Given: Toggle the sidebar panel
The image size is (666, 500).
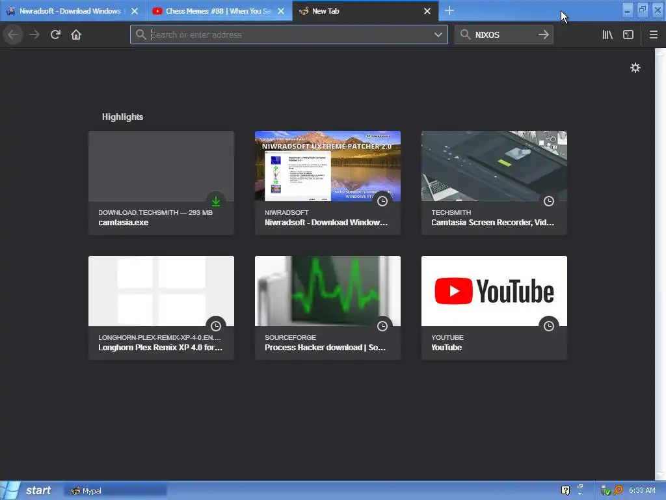Looking at the screenshot, I should point(628,35).
